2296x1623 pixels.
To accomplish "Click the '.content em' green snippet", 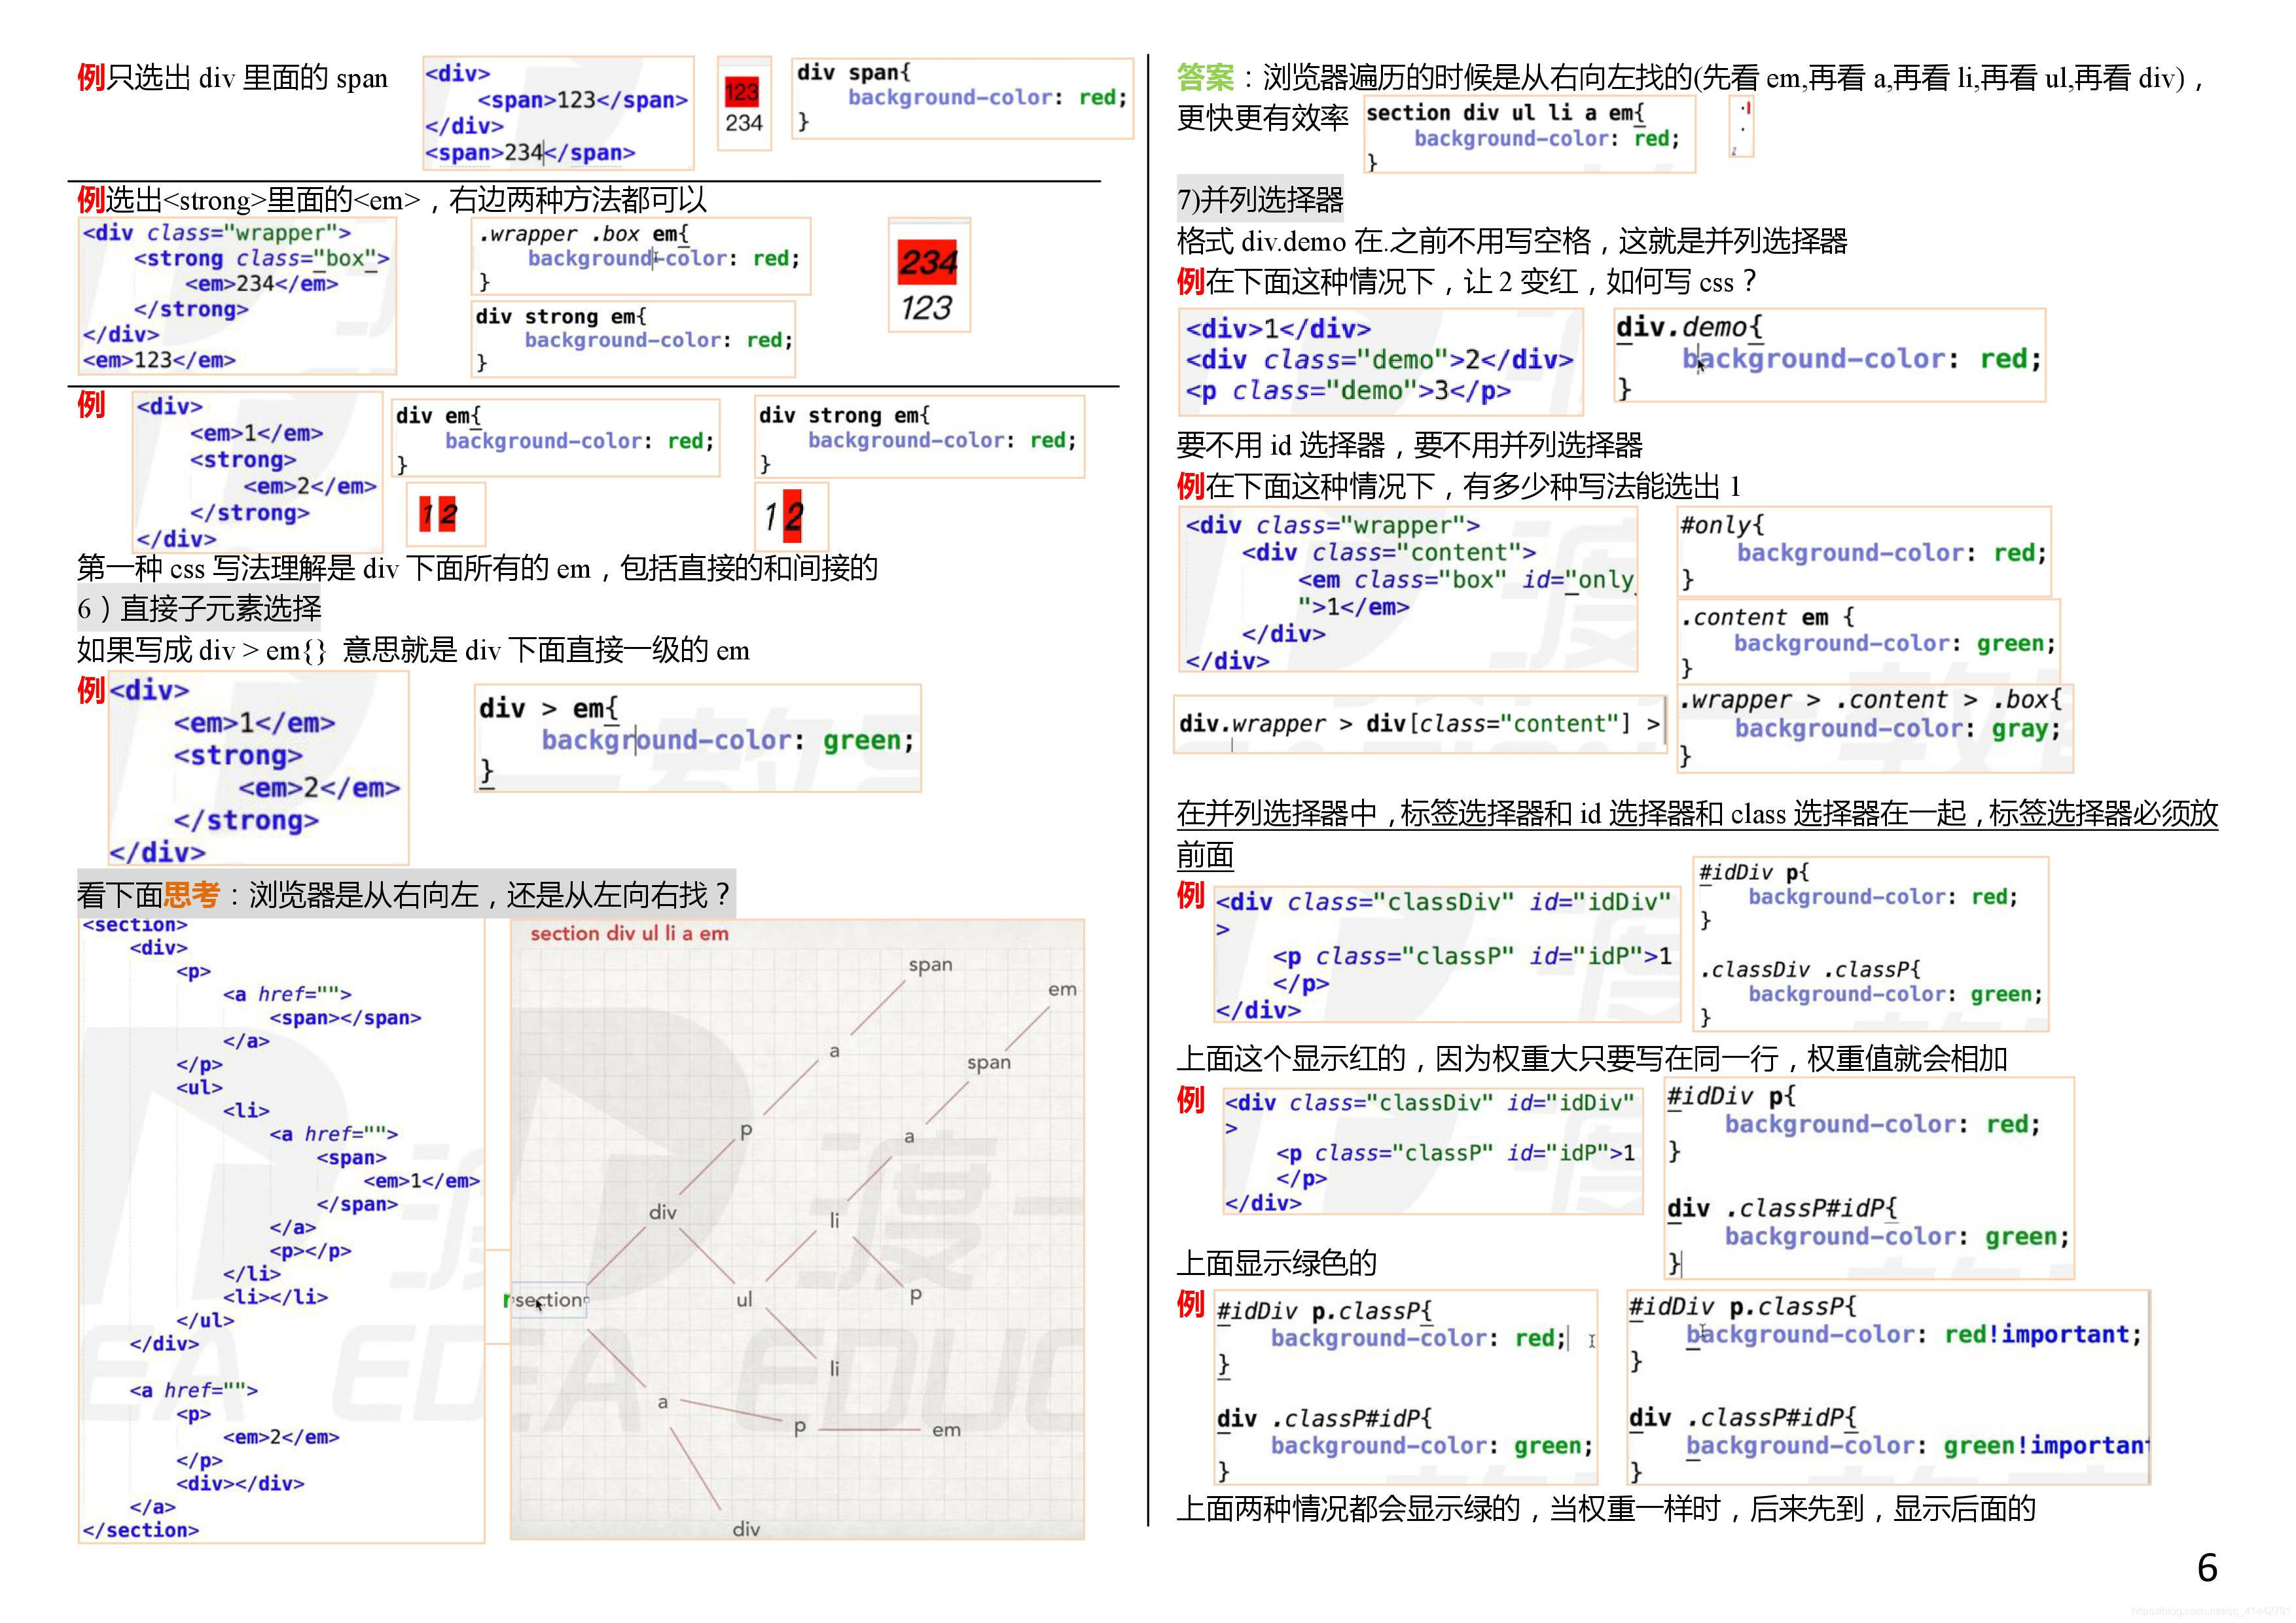I will [1868, 640].
